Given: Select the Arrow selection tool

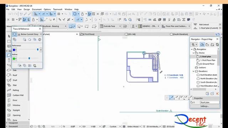Looking at the screenshot, I should click(9, 36).
